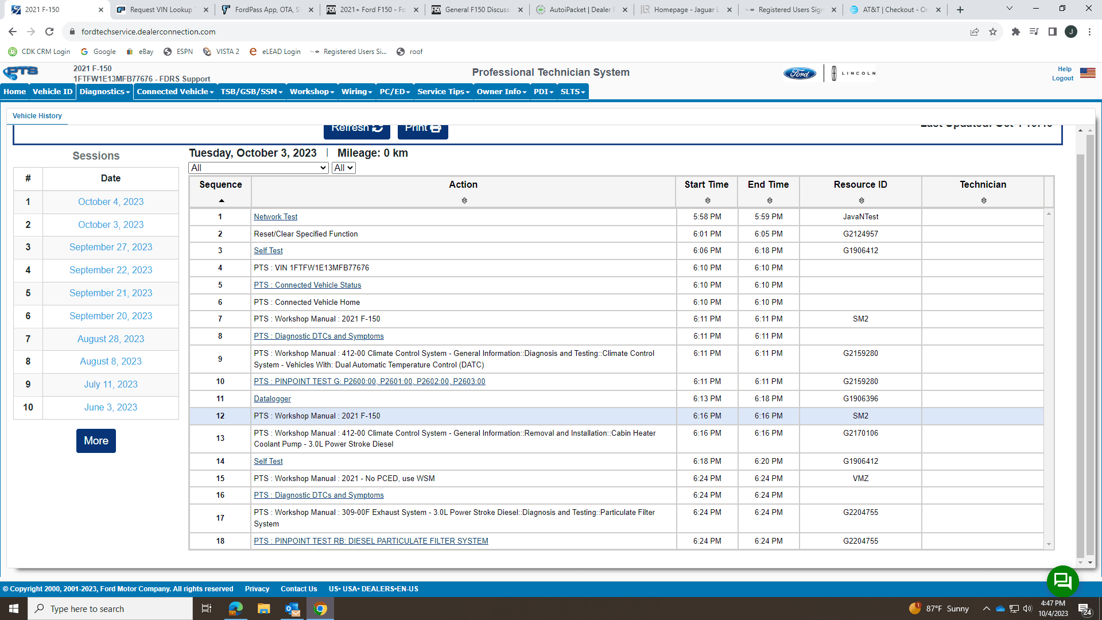1102x620 pixels.
Task: Expand the TSB/GSB/SSM menu
Action: (251, 92)
